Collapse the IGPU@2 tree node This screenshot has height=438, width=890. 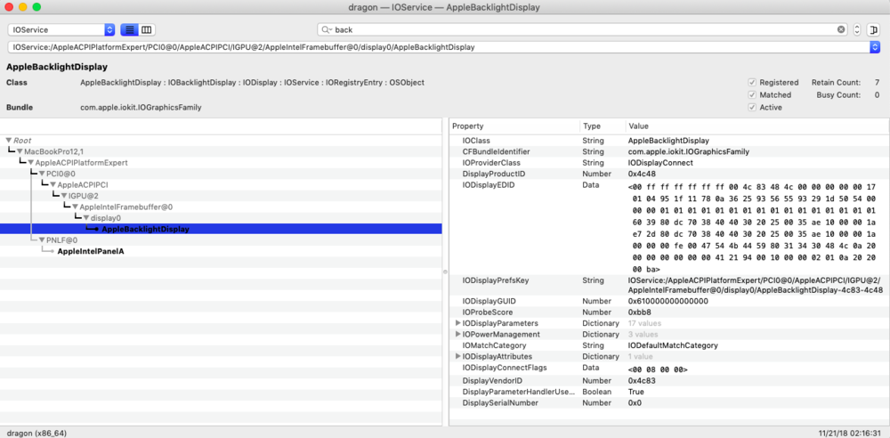tap(63, 195)
